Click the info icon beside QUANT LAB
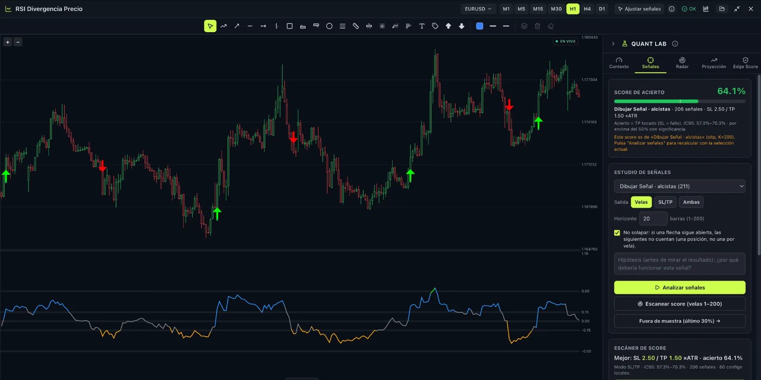The width and height of the screenshot is (761, 380). click(675, 44)
